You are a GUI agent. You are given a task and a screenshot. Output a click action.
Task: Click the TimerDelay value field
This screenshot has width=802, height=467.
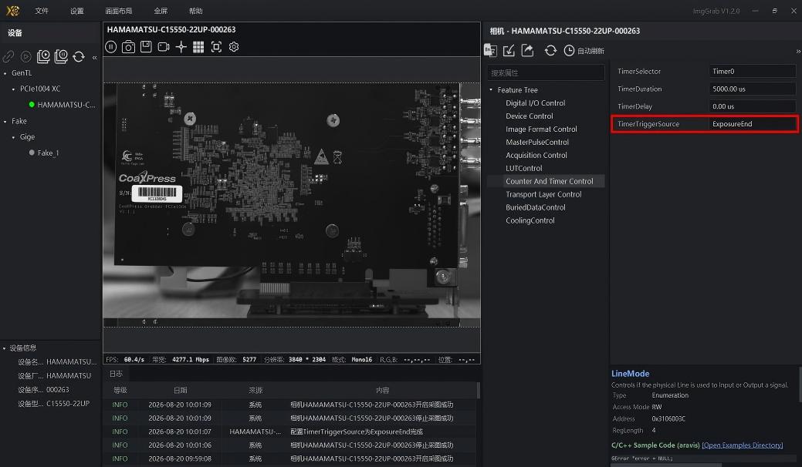pos(752,106)
